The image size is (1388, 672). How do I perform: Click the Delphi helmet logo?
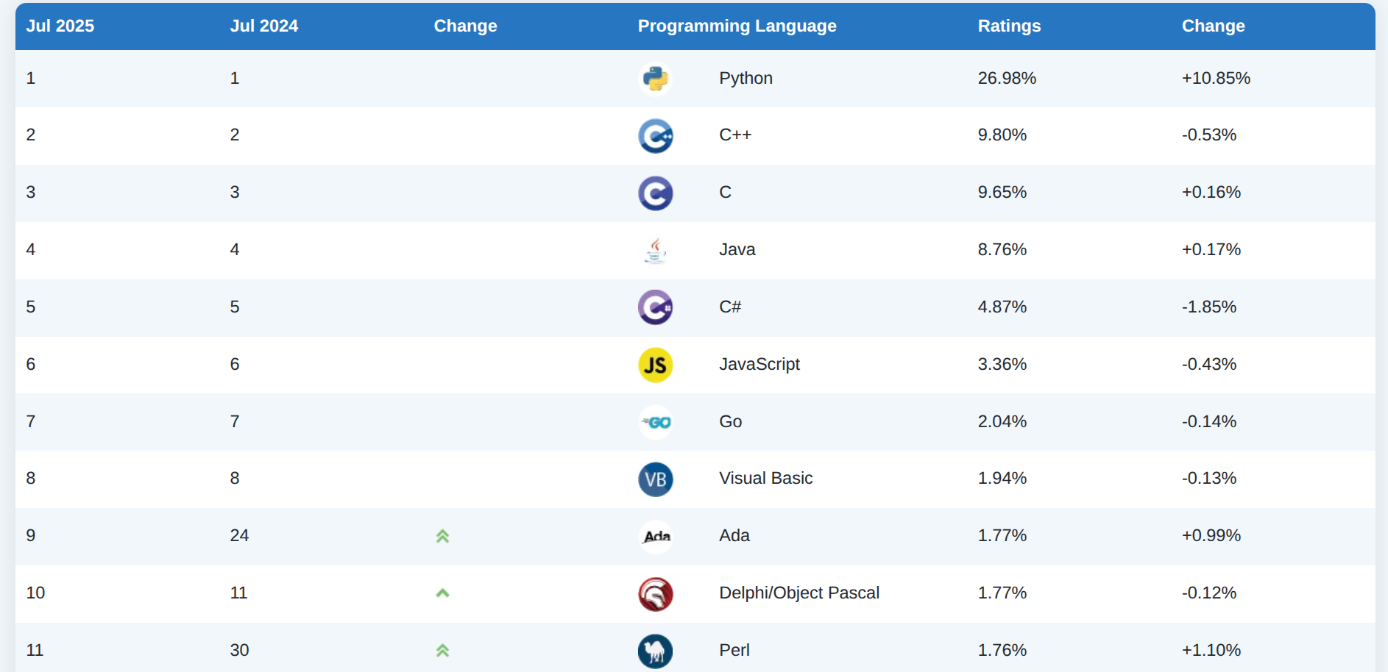pos(655,594)
